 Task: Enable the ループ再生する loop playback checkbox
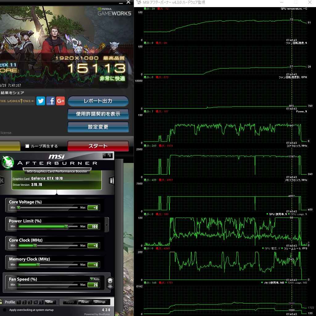pos(27,146)
